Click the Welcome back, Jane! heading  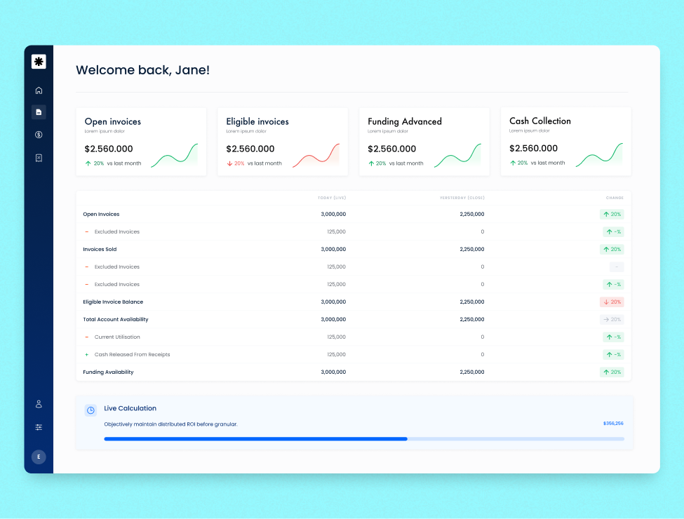click(x=142, y=70)
